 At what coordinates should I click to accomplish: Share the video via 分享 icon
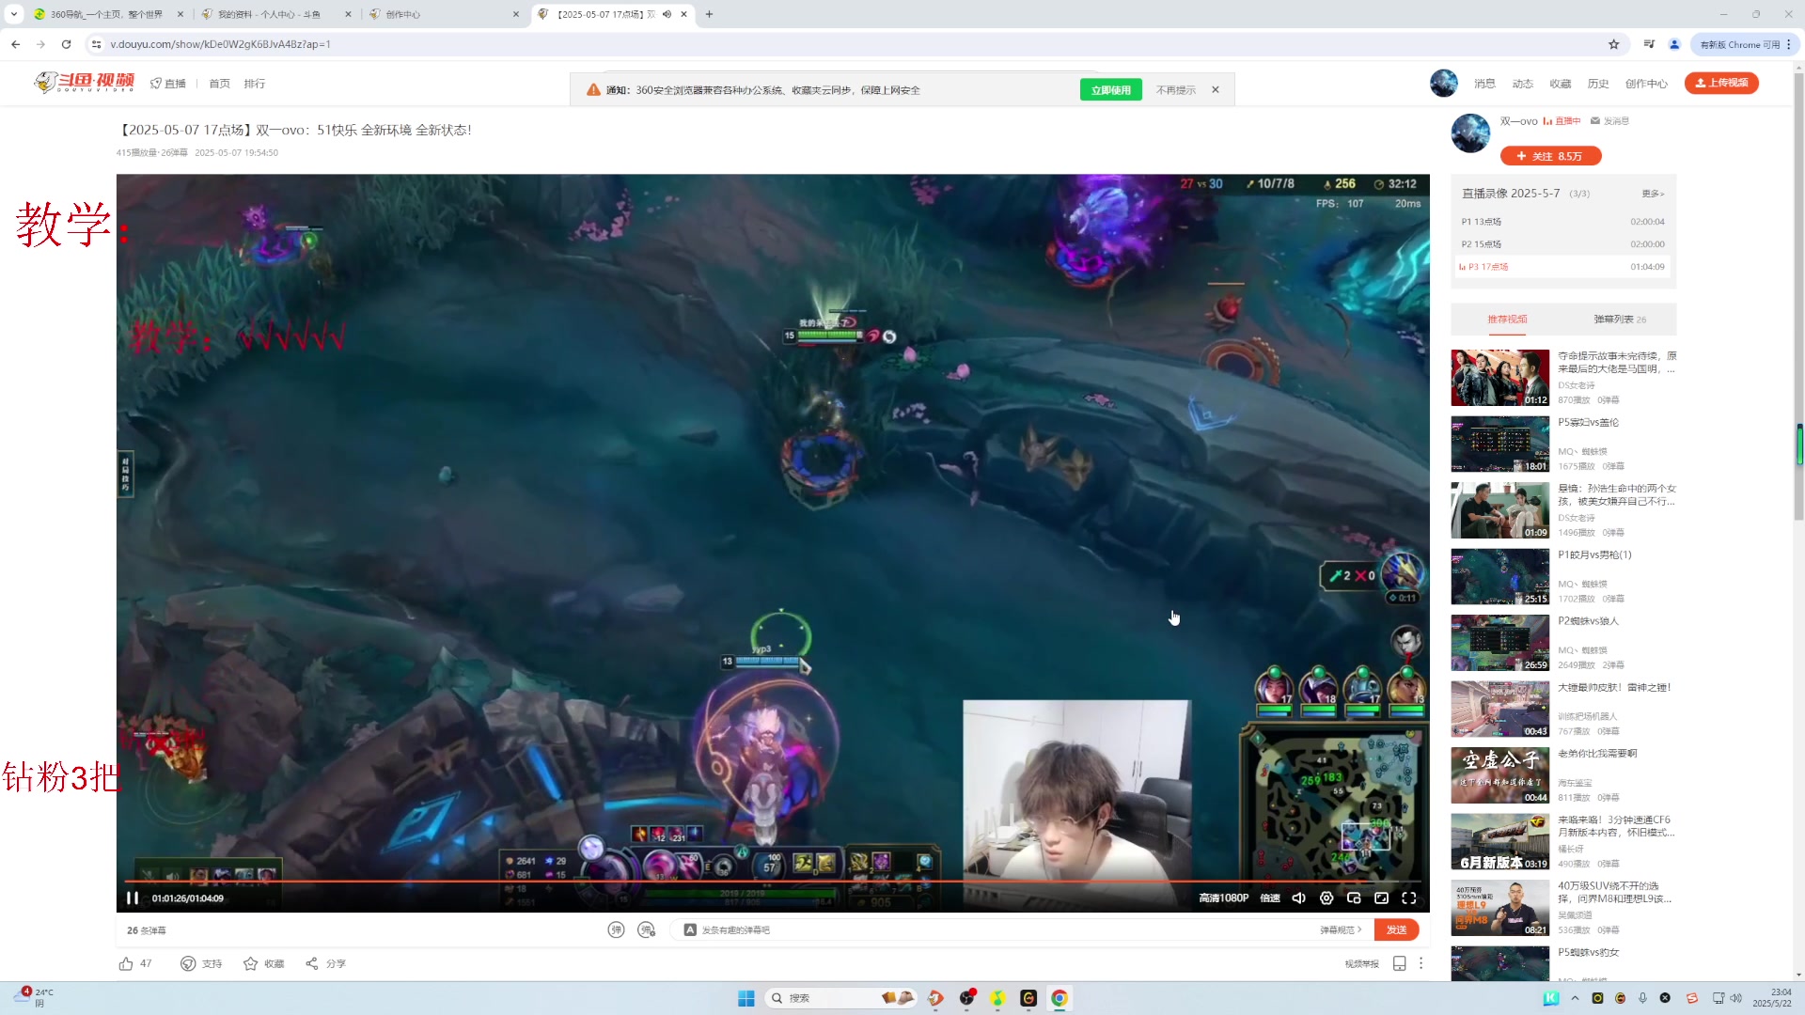(311, 963)
